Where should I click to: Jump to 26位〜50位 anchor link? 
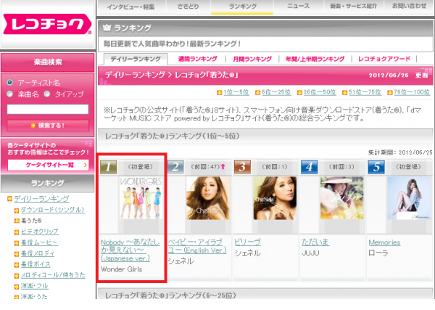coord(320,92)
